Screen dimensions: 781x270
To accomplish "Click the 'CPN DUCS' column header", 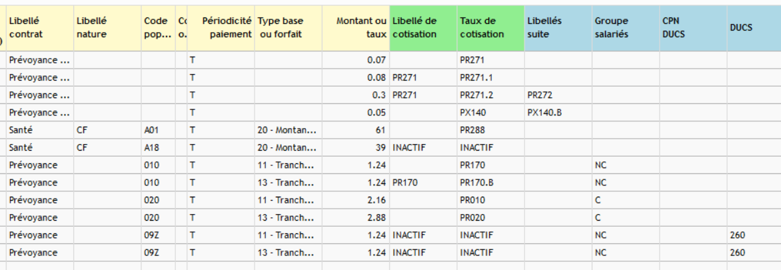I will (x=692, y=27).
